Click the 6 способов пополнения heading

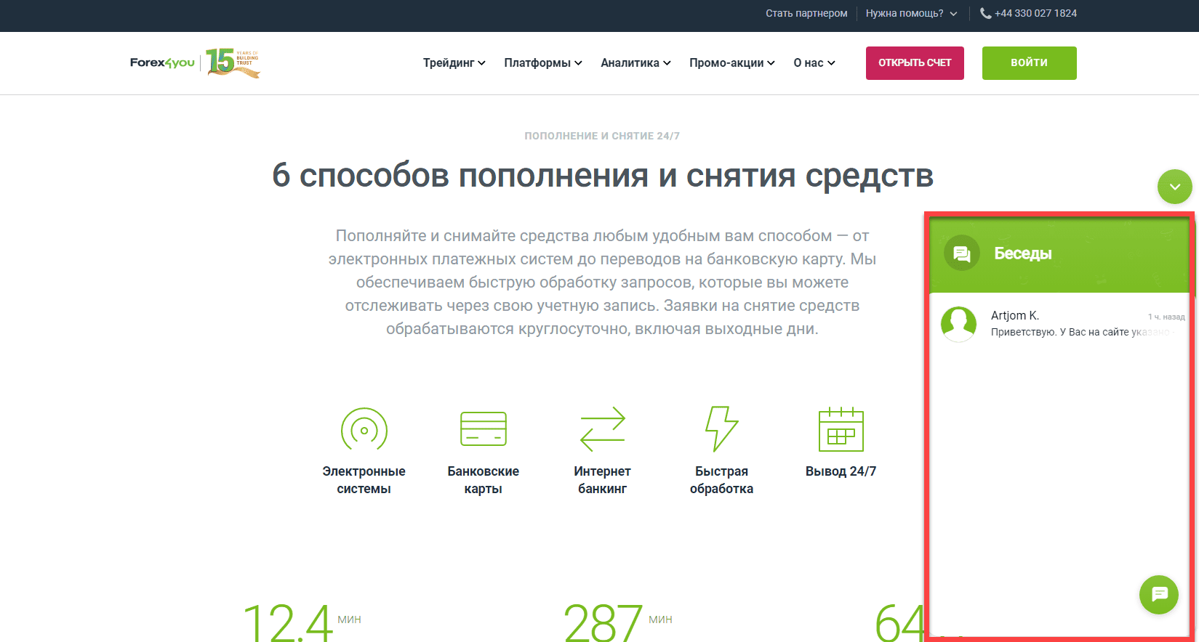[x=603, y=176]
